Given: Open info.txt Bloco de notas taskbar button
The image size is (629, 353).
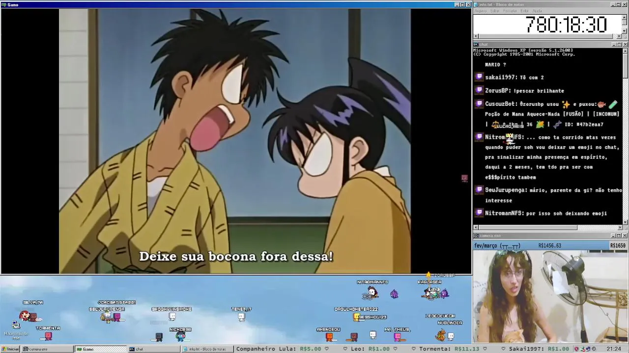Looking at the screenshot, I should (206, 349).
